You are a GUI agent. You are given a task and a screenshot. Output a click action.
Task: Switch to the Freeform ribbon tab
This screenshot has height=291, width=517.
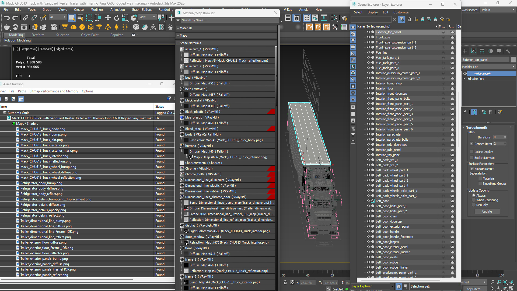pyautogui.click(x=38, y=35)
